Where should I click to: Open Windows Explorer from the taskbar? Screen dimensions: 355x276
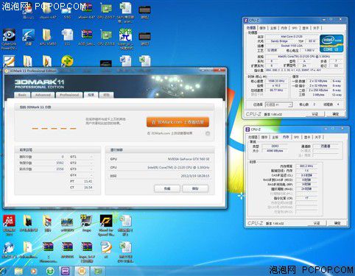point(18,271)
